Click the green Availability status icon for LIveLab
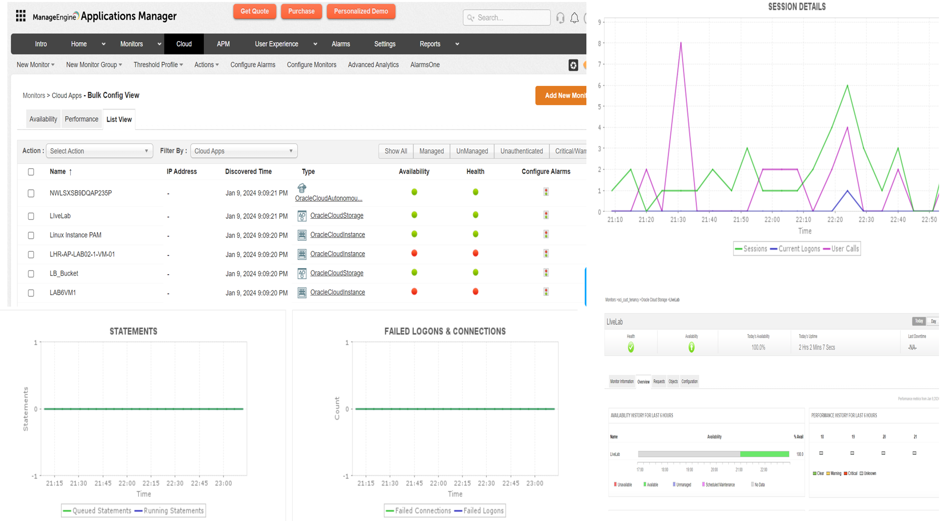Screen dimensions: 940x521 414,215
